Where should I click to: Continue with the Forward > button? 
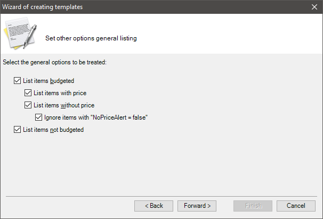pos(197,206)
